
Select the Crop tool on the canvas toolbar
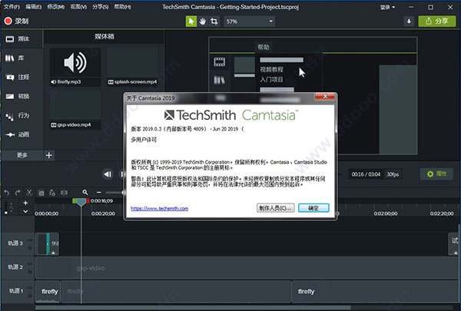click(214, 22)
